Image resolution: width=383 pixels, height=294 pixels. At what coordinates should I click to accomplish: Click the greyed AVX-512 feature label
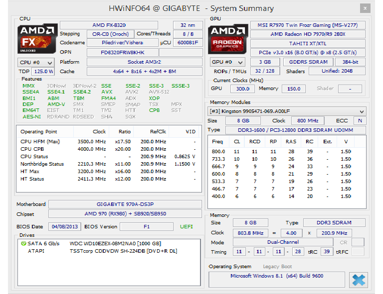[159, 92]
